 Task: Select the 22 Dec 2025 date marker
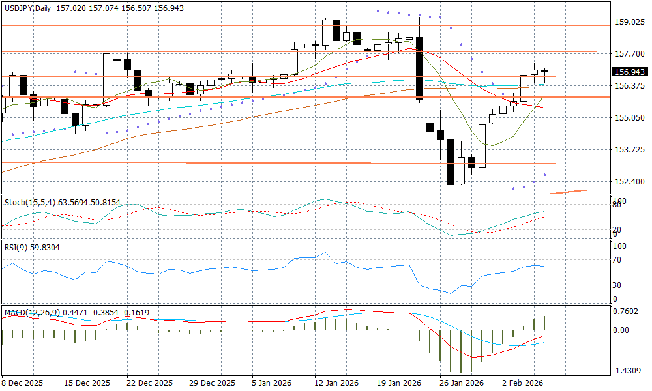click(151, 383)
